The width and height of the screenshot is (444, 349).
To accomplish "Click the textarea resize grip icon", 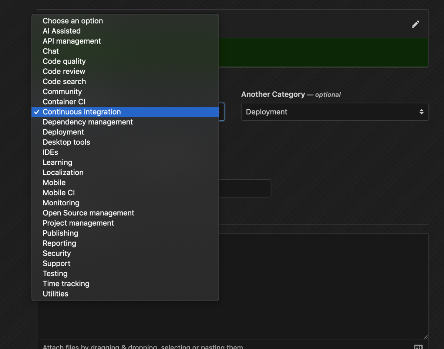I will tap(425, 336).
